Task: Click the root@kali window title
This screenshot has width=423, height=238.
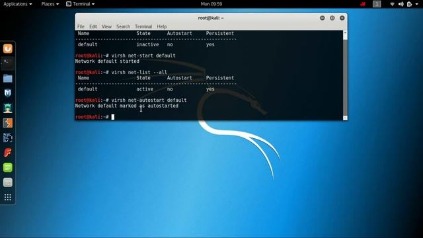Action: tap(211, 18)
